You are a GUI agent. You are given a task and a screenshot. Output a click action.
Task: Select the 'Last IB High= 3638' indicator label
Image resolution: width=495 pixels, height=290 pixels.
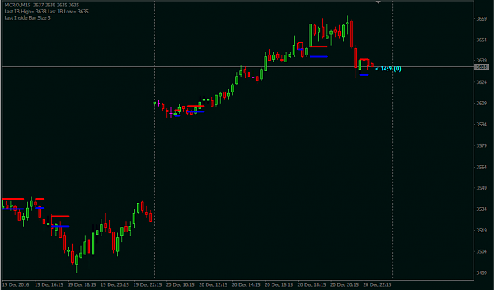tap(25, 12)
